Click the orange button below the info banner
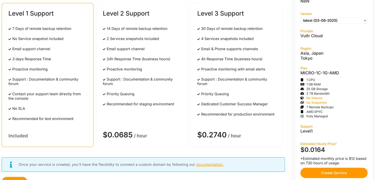 point(14,178)
